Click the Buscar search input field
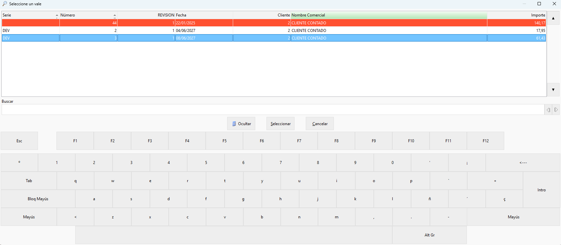The height and width of the screenshot is (245, 561). pos(273,110)
